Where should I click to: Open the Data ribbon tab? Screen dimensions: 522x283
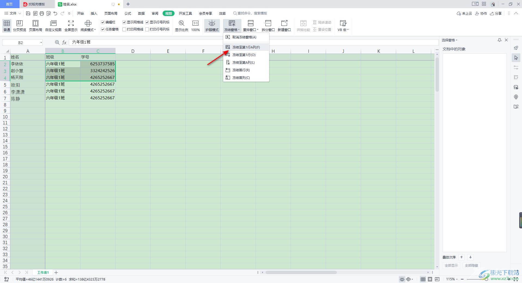pyautogui.click(x=141, y=13)
